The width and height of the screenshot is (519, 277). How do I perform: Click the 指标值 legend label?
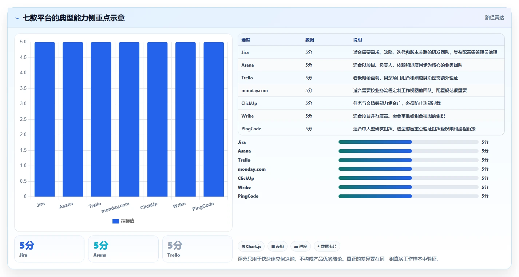(128, 221)
